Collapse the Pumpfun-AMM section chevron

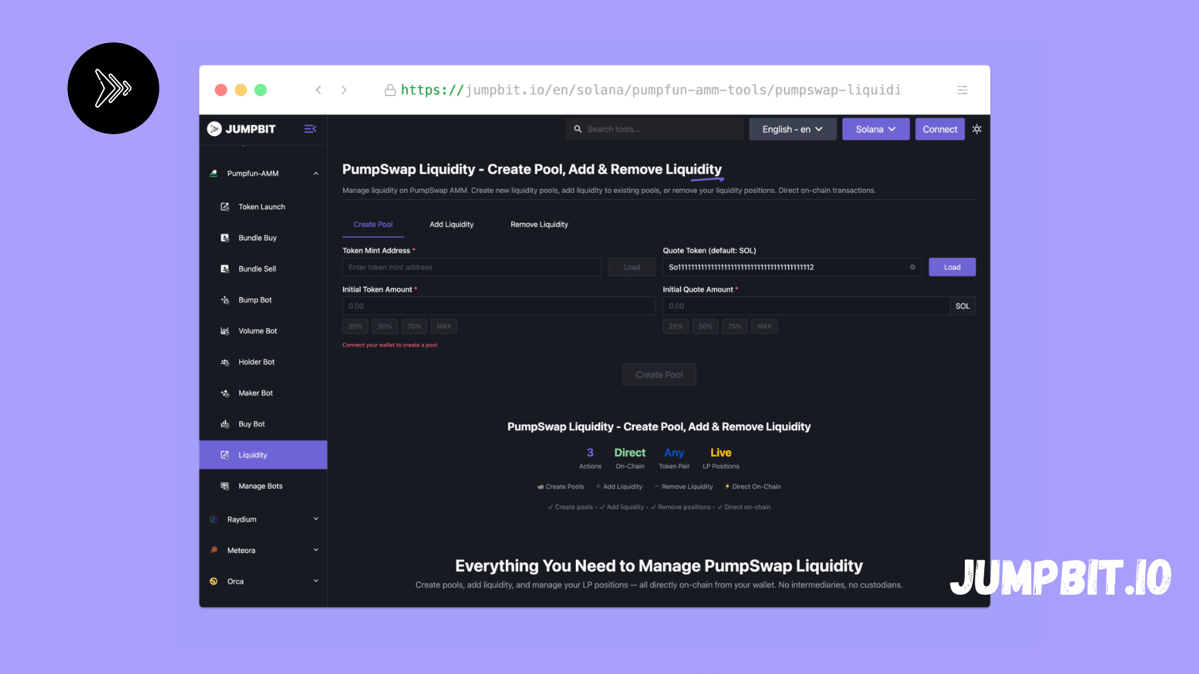316,173
